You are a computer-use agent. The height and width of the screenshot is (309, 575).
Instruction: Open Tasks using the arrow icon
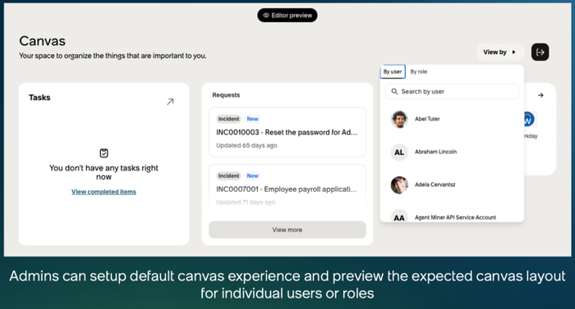[170, 102]
